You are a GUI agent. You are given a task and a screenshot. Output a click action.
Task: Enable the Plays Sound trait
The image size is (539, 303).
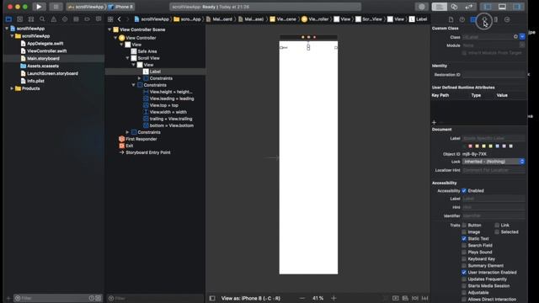pyautogui.click(x=464, y=252)
